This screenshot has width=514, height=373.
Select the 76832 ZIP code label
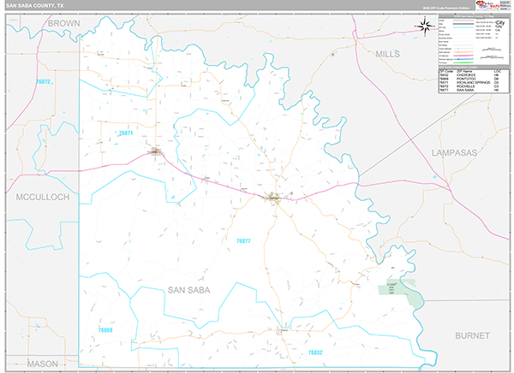(x=314, y=352)
